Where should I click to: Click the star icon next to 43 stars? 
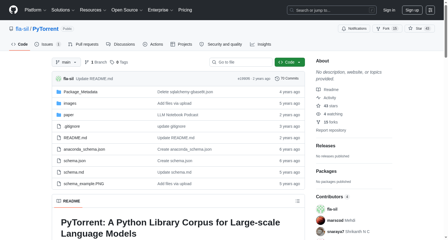tap(318, 106)
